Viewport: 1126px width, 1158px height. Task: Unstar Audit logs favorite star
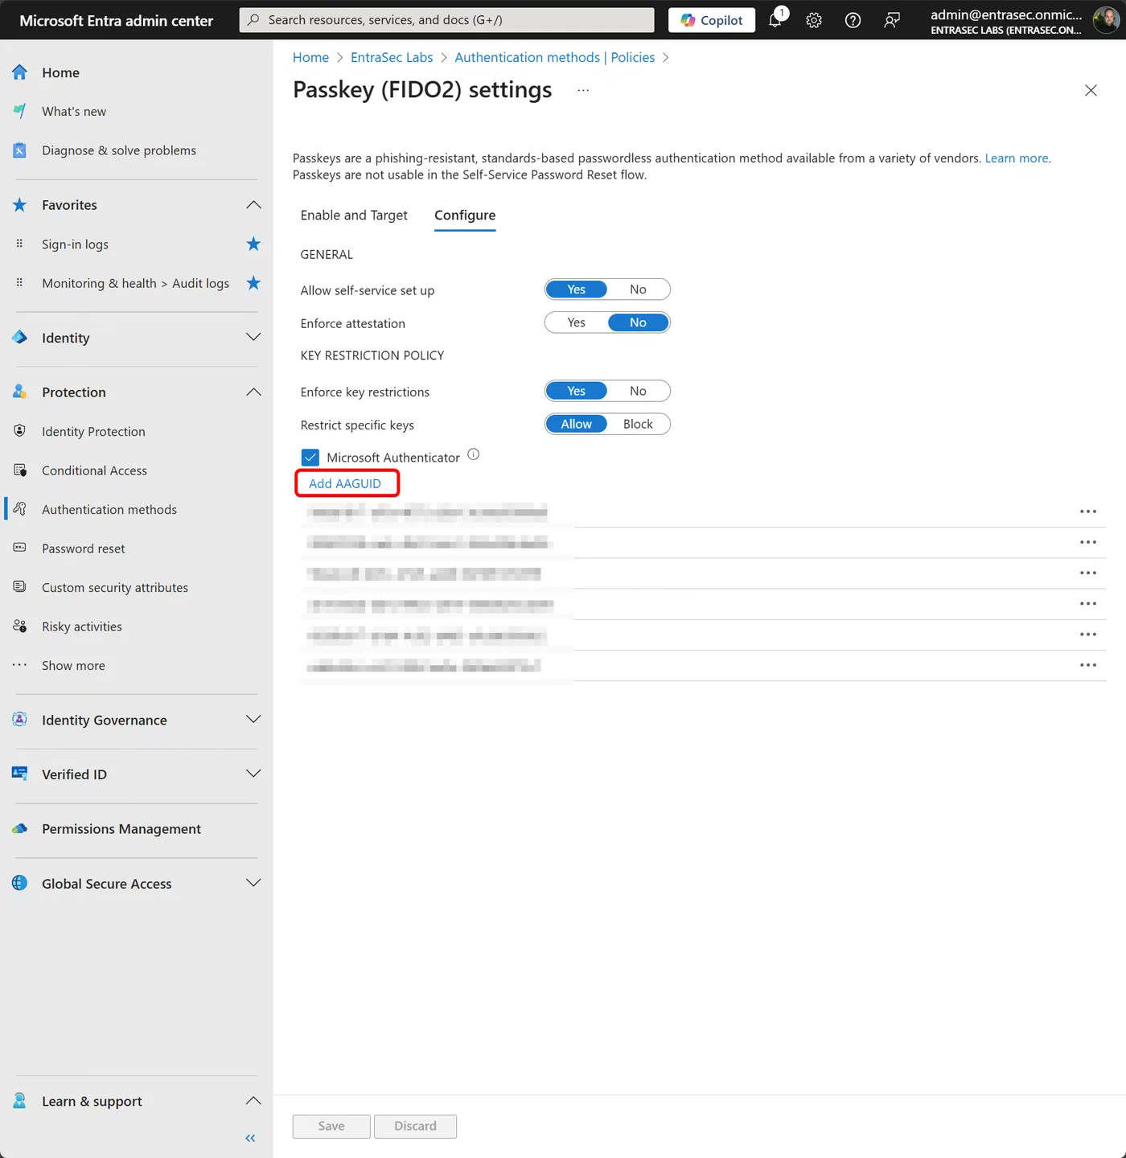253,283
